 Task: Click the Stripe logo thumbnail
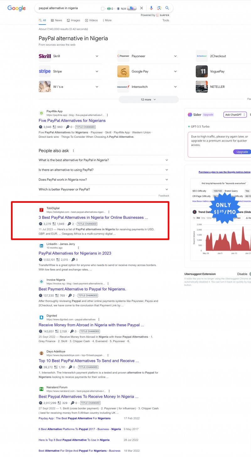pos(45,71)
